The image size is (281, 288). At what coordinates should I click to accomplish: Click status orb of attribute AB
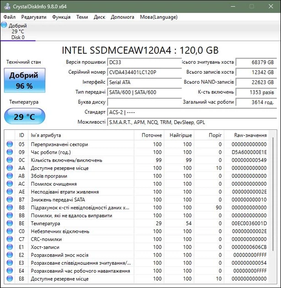point(10,176)
